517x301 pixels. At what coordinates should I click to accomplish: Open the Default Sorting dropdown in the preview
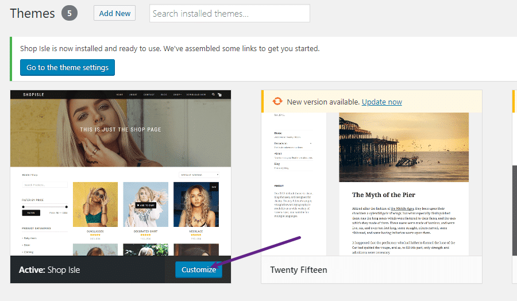coord(199,174)
